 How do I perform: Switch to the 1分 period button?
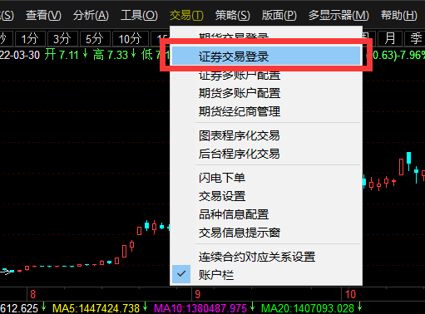click(x=30, y=38)
